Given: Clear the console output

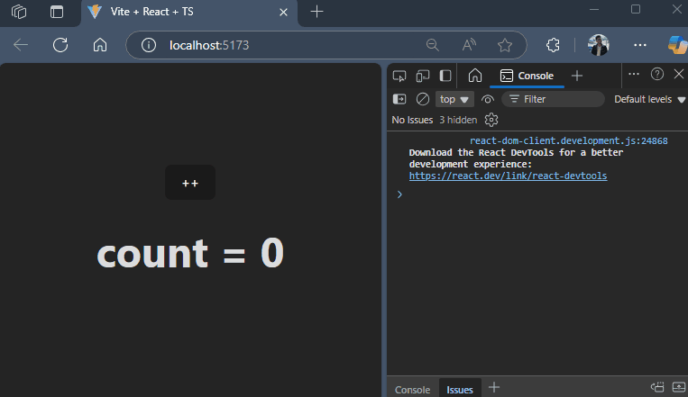Looking at the screenshot, I should tap(423, 99).
